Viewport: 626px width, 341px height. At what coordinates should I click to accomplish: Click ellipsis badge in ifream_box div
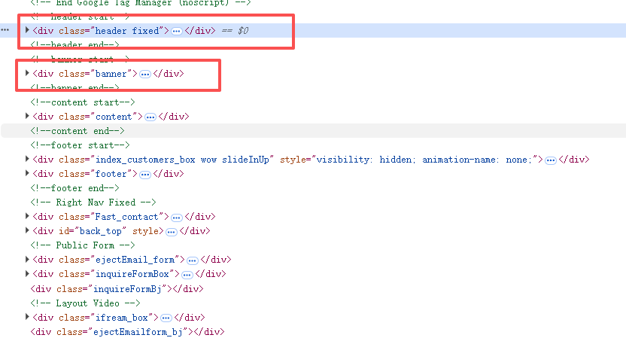coord(166,318)
